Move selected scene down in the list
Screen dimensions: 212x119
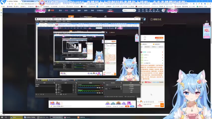click(x=43, y=94)
